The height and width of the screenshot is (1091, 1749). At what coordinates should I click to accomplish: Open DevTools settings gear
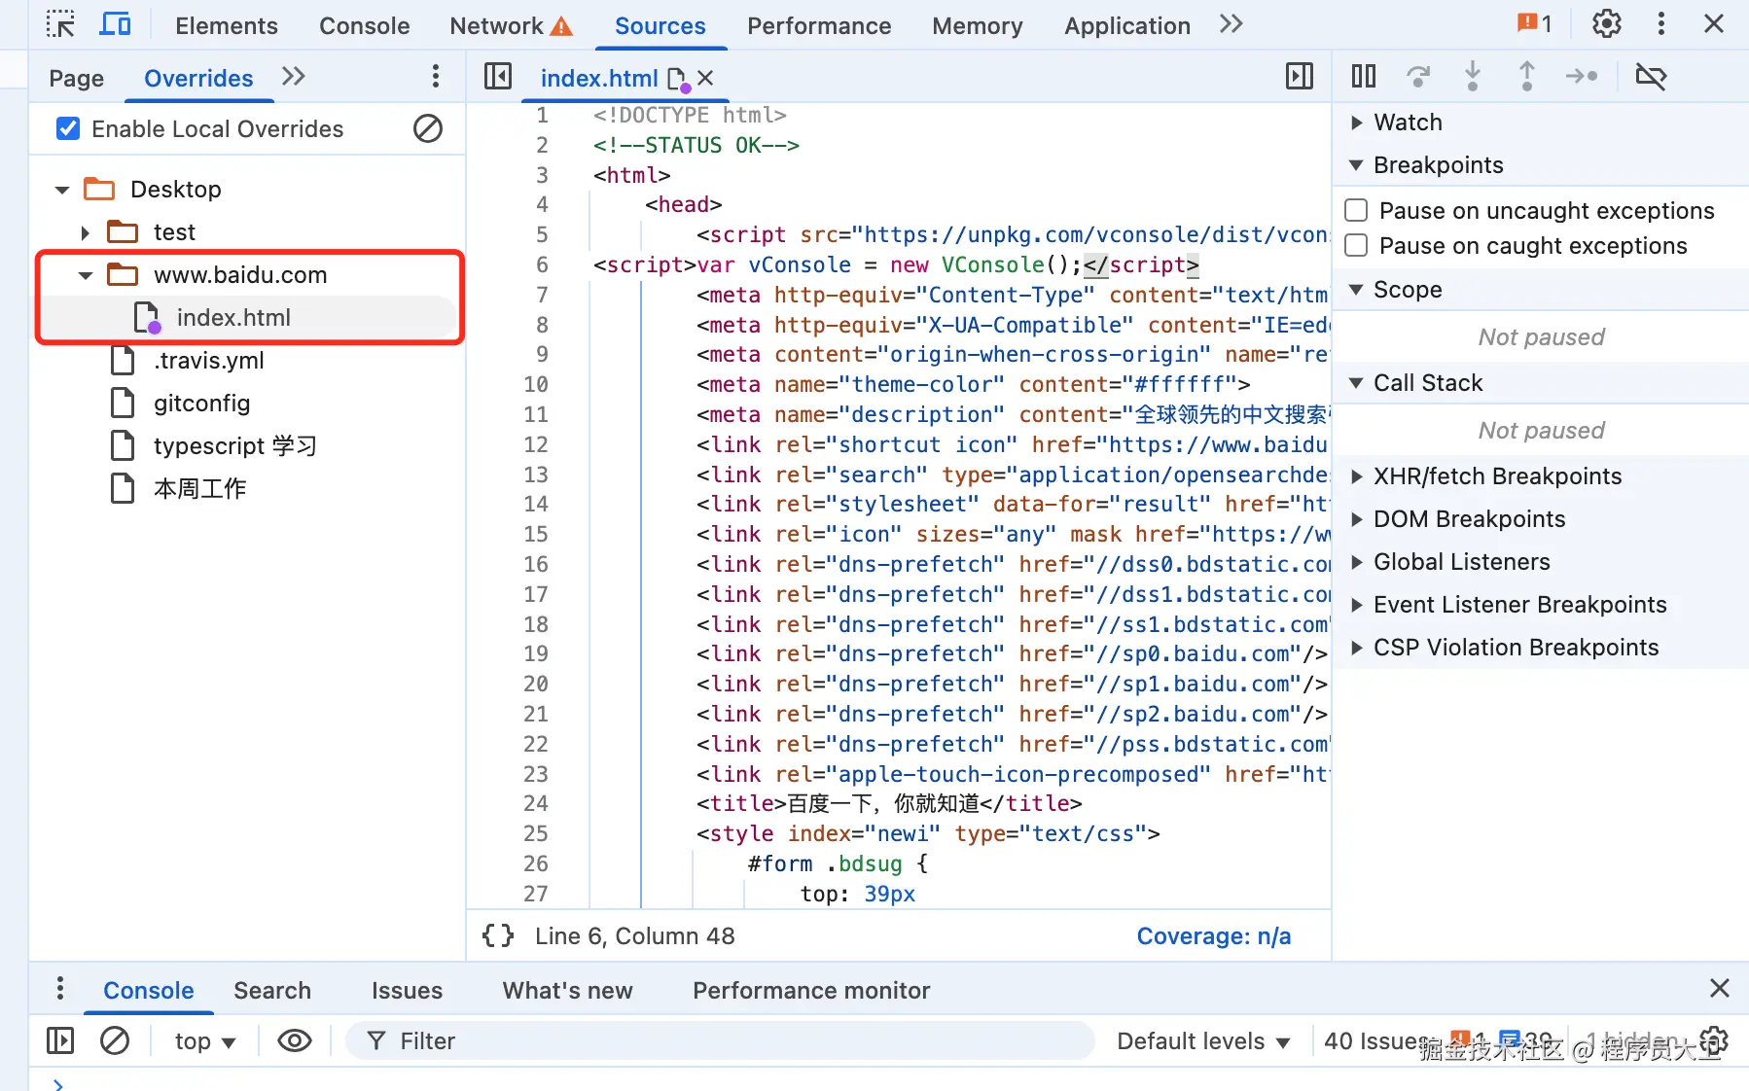coord(1606,24)
